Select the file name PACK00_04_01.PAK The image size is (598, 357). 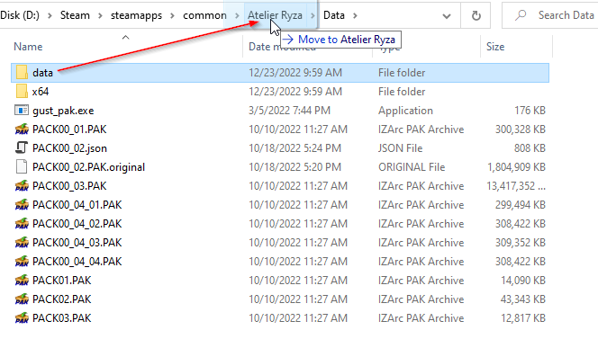click(77, 205)
